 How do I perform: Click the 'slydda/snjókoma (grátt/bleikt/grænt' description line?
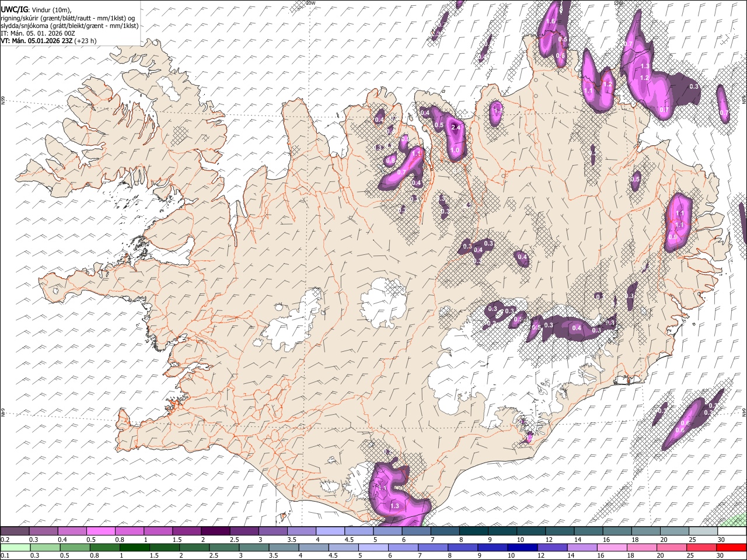tap(70, 26)
